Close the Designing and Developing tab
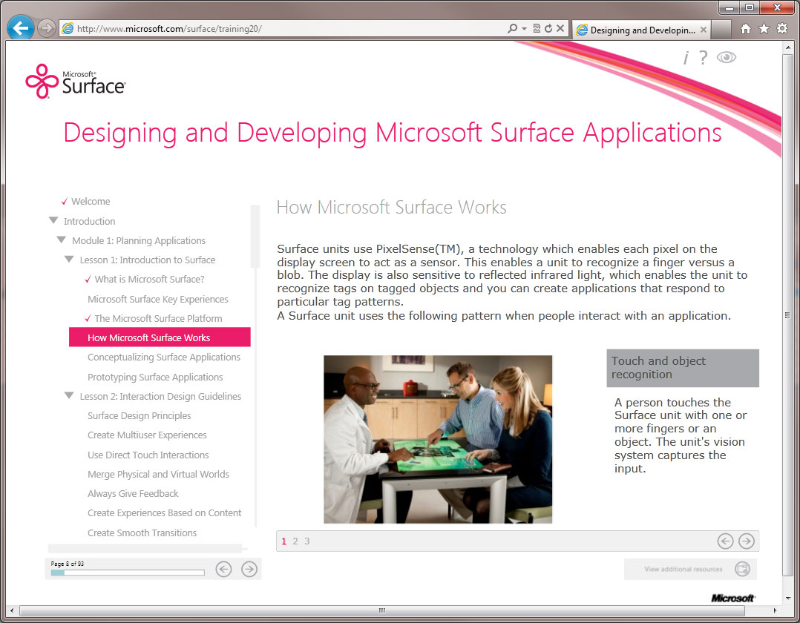 [x=704, y=30]
